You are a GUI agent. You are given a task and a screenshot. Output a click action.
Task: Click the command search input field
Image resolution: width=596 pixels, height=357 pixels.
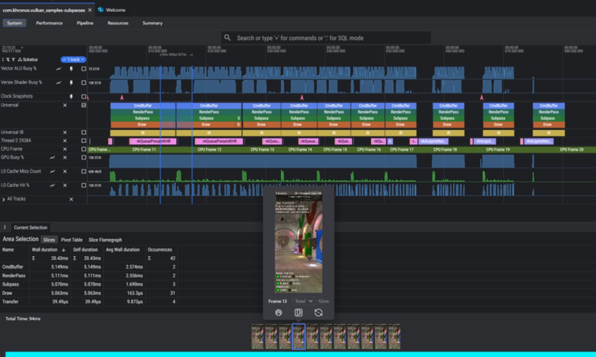coord(327,38)
